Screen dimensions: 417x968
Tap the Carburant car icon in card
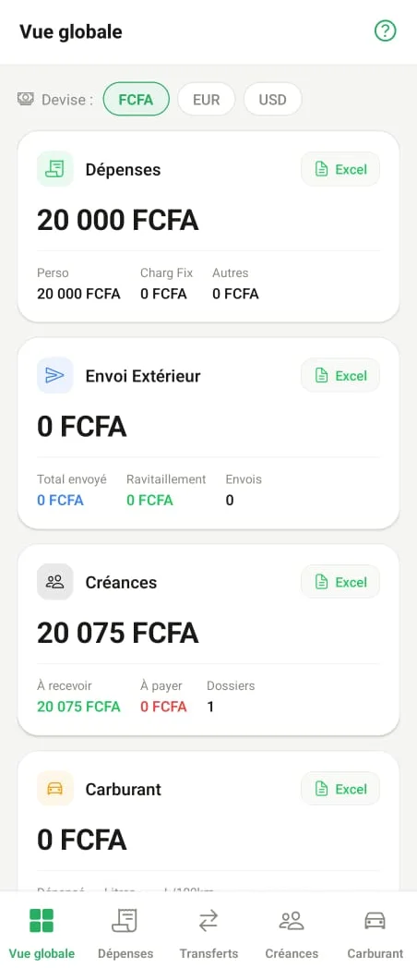click(55, 789)
